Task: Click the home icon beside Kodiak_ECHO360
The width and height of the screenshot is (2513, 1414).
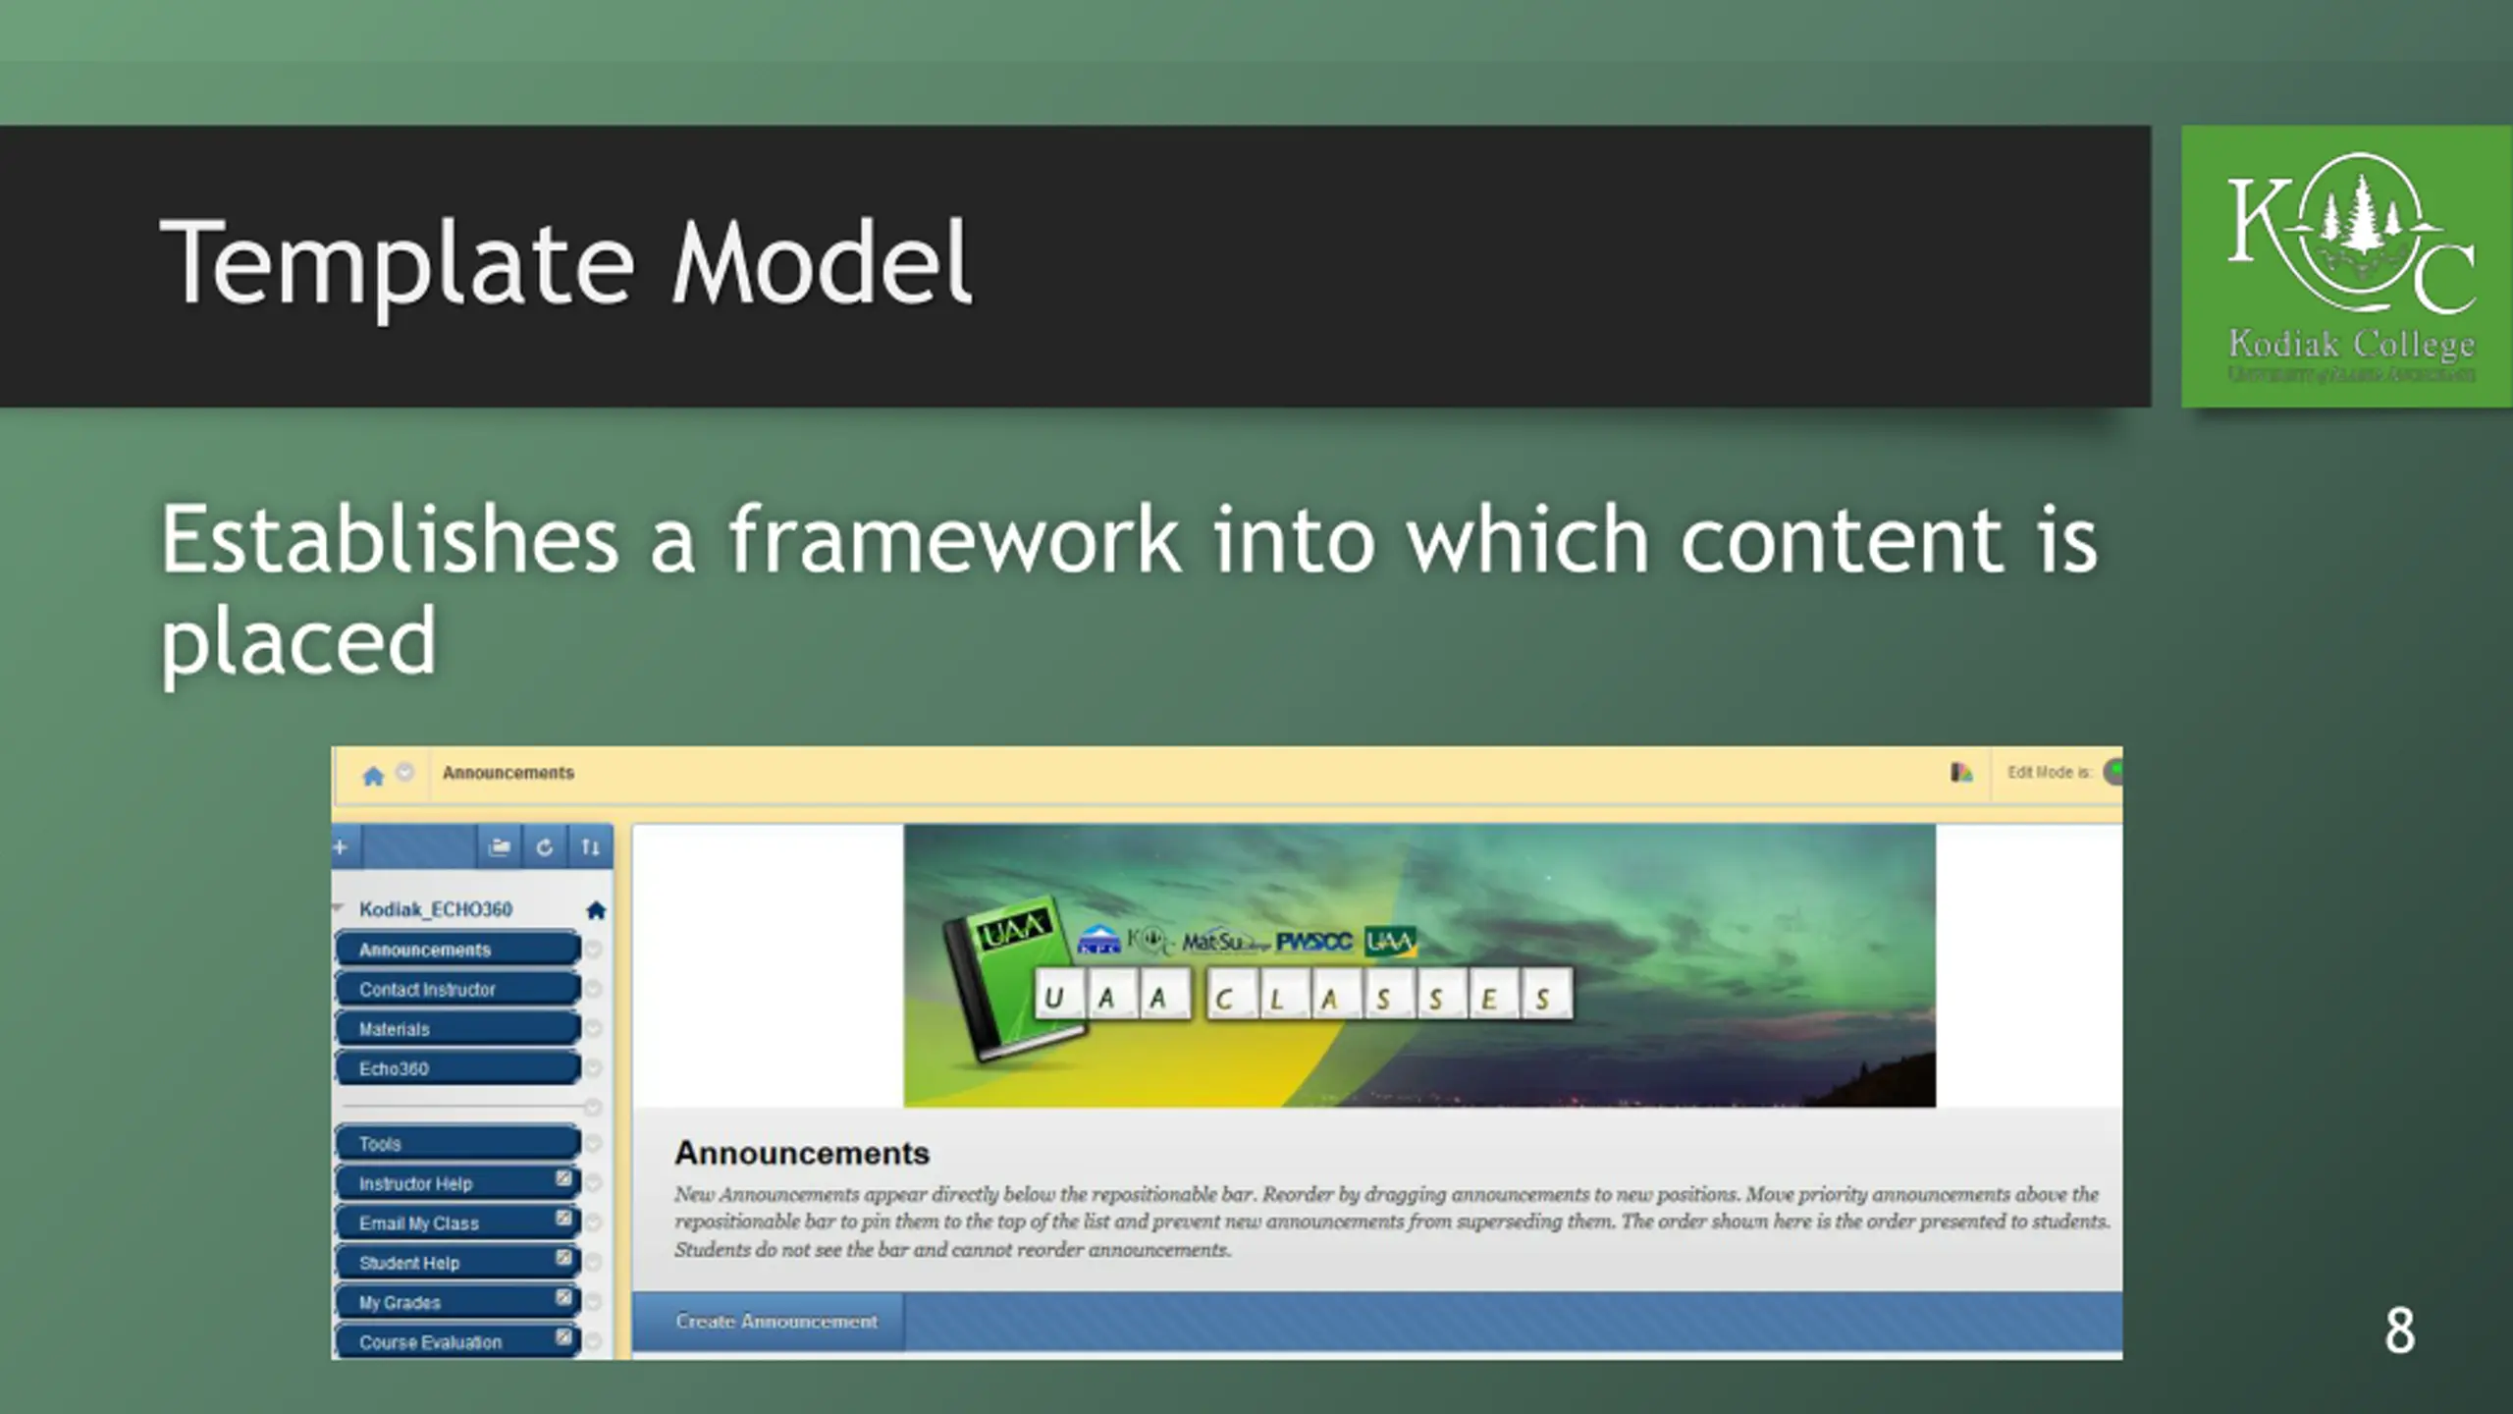Action: click(596, 910)
